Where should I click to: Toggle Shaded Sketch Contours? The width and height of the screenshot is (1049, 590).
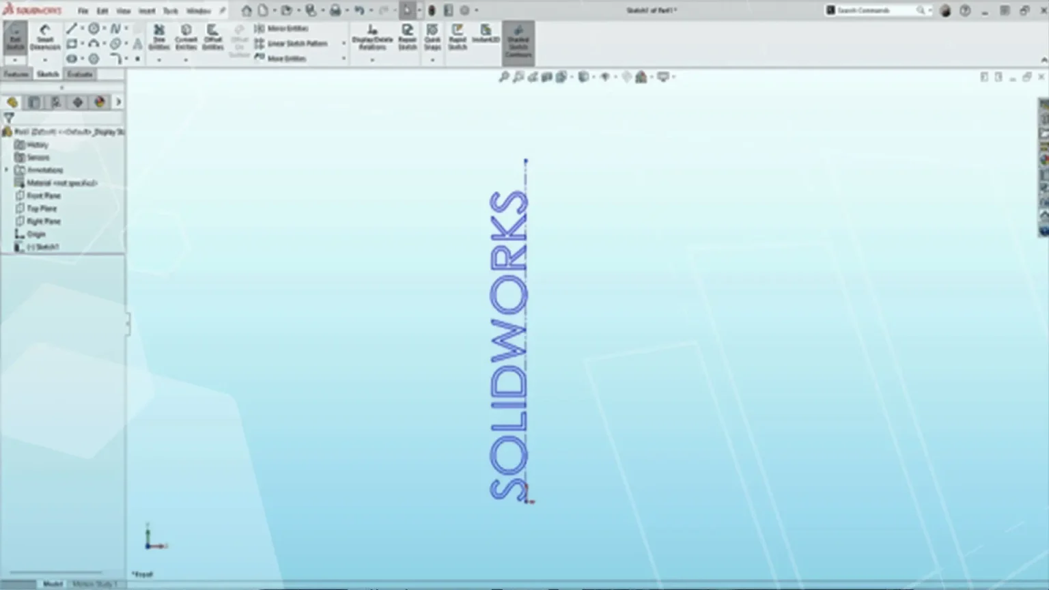point(518,42)
